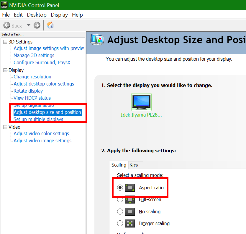Open Rotate display task
Screen dimensions: 246x234
[28, 91]
